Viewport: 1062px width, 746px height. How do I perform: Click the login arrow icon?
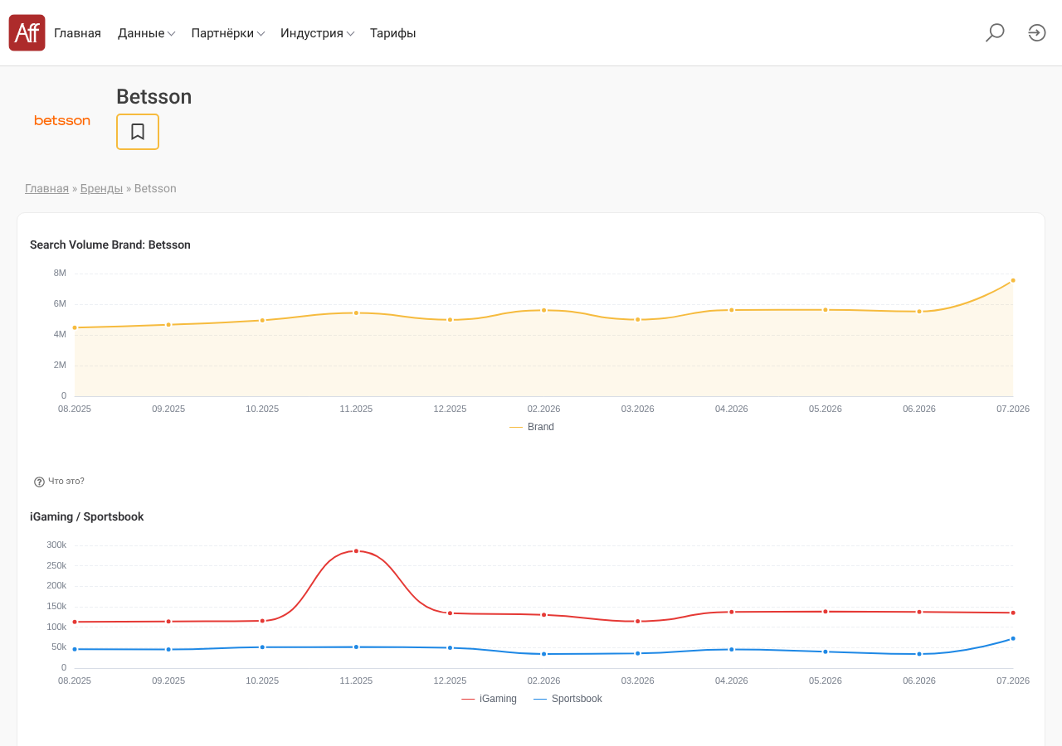point(1037,33)
